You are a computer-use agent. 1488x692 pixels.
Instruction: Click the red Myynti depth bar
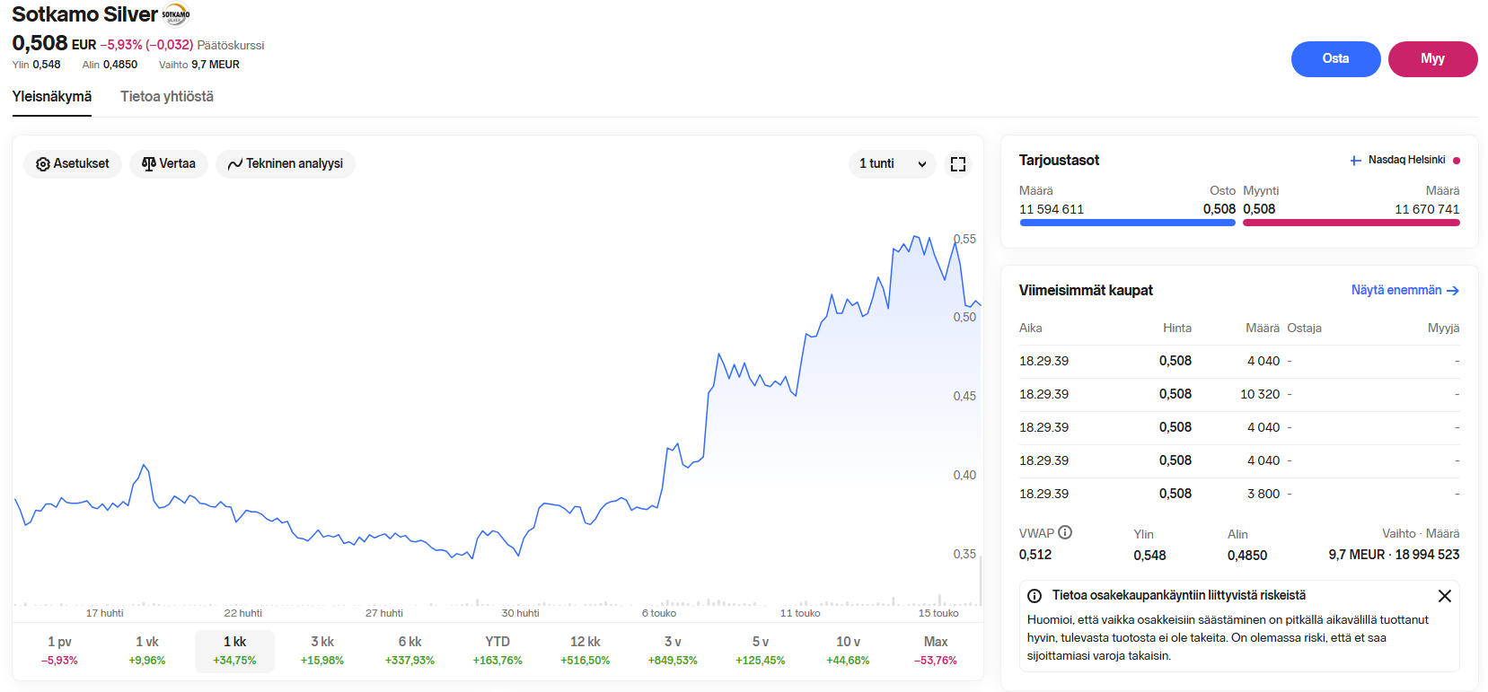(1352, 223)
